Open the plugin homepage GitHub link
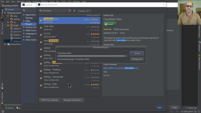This screenshot has width=201, height=113. click(121, 68)
